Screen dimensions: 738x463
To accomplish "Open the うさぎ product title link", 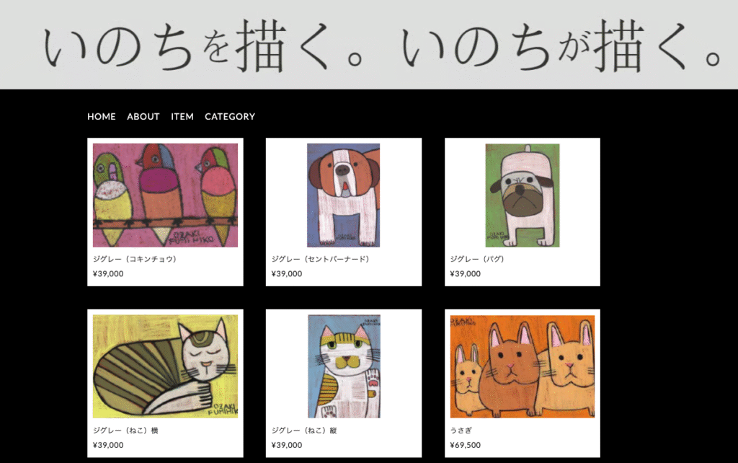I will tap(461, 431).
